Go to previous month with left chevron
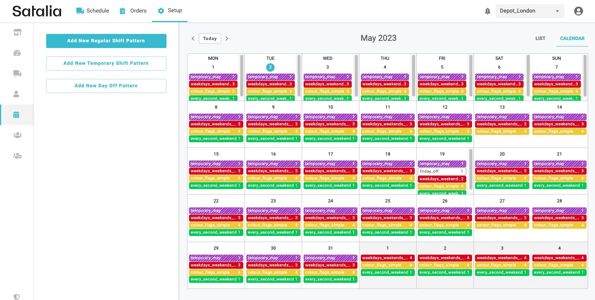The image size is (595, 300). pyautogui.click(x=193, y=39)
